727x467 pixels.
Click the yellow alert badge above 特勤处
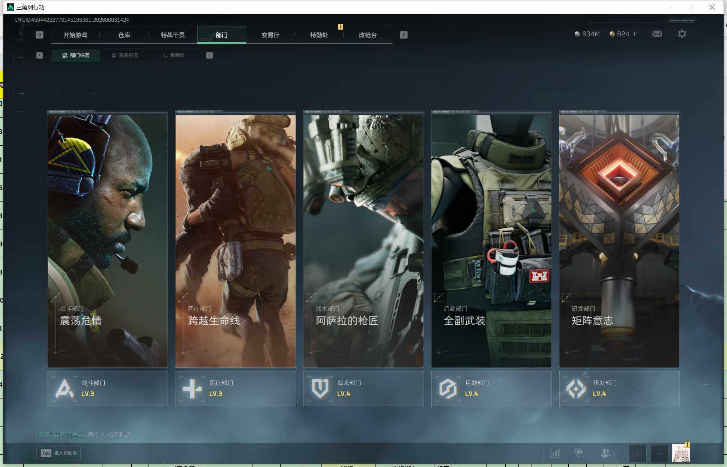coord(341,27)
